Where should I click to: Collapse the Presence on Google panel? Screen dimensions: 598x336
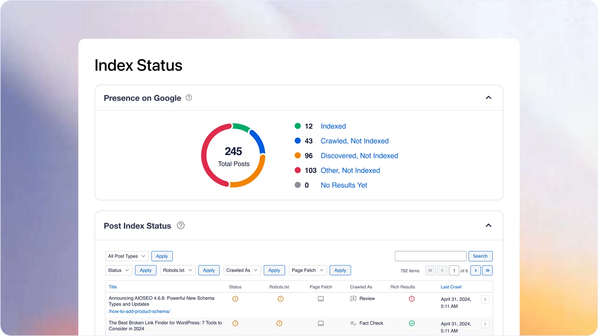pyautogui.click(x=488, y=98)
